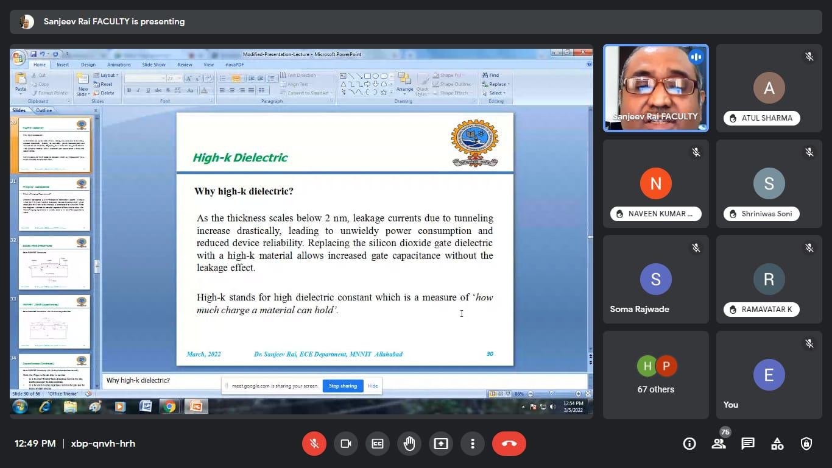Click the raise hand icon
832x468 pixels.
point(409,444)
